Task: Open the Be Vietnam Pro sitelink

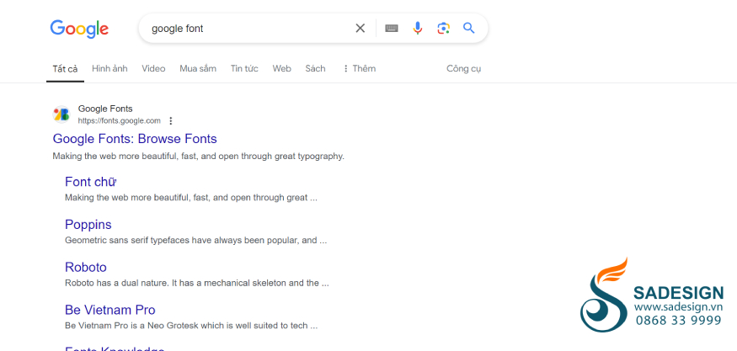Action: click(110, 310)
